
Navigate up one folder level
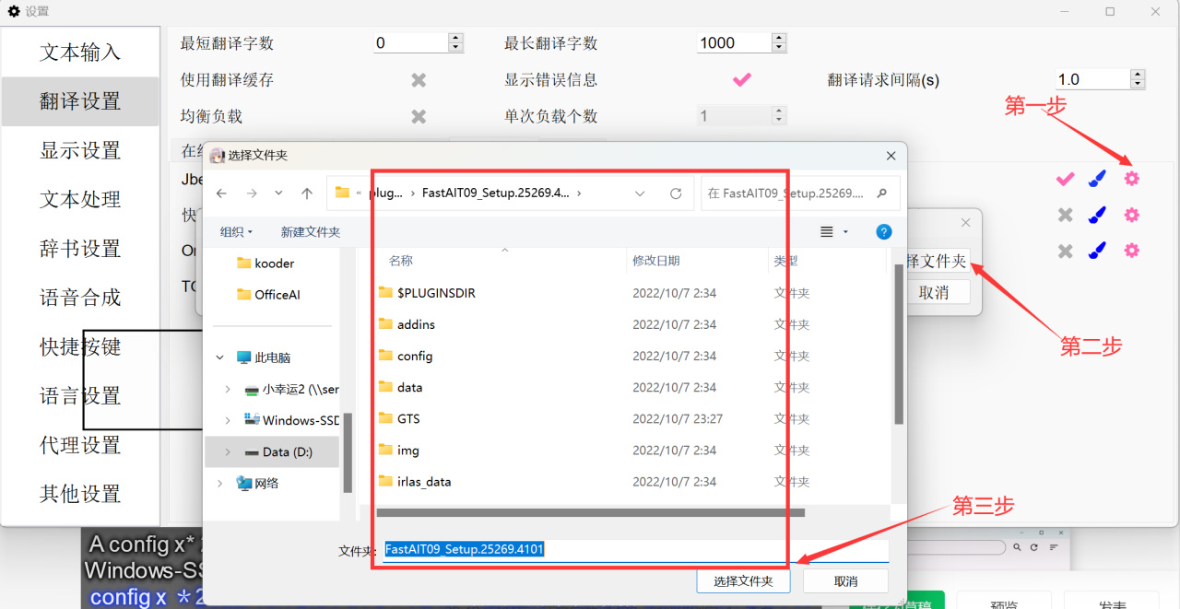307,193
